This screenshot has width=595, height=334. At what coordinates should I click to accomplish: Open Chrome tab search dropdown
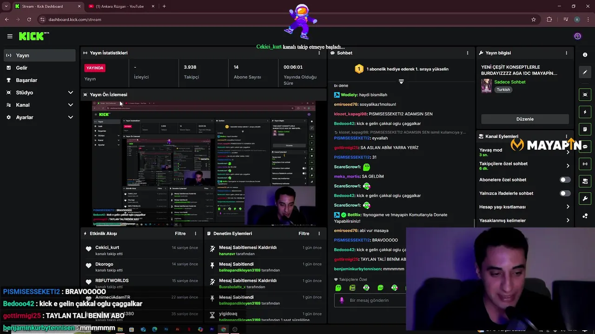[x=6, y=6]
